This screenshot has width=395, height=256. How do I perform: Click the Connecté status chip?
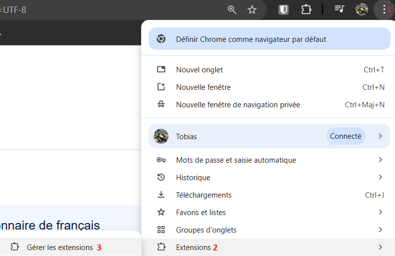(x=346, y=136)
